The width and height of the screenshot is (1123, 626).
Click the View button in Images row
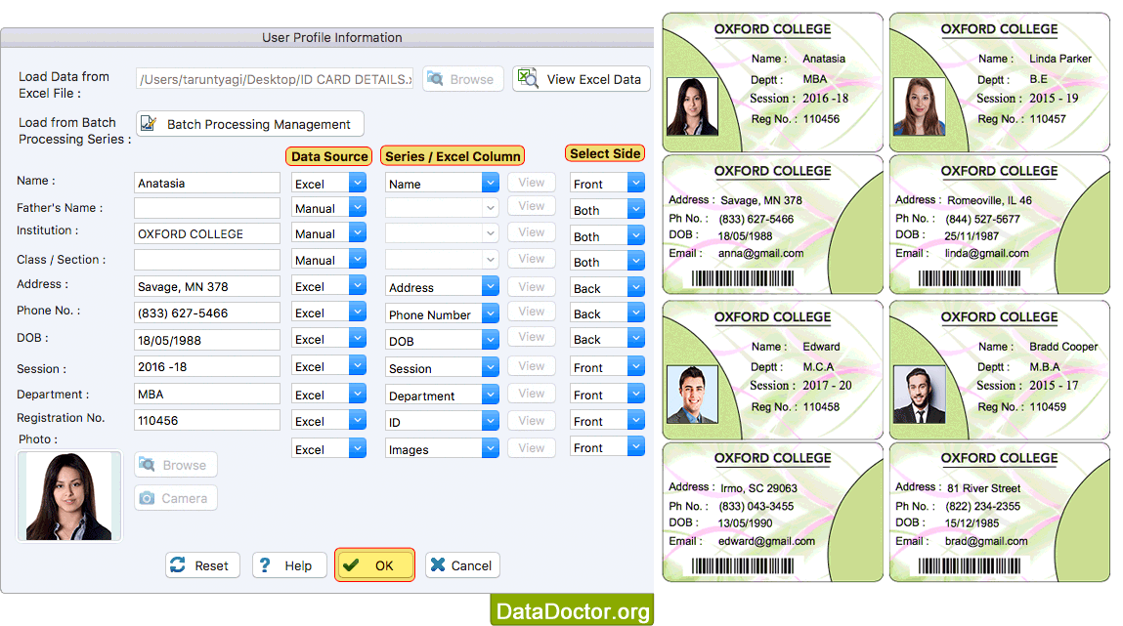(532, 448)
